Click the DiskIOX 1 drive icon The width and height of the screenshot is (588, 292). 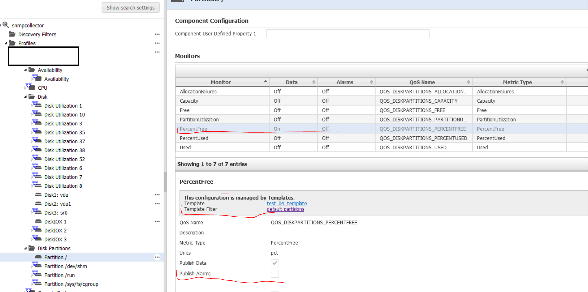(38, 221)
